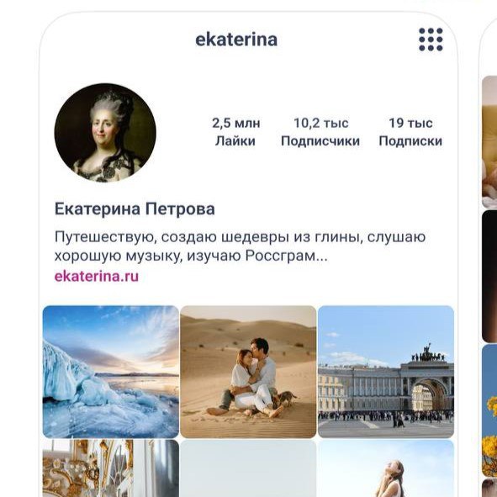Open the ekaterina.ru website link
Viewport: 497px width, 497px height.
click(97, 276)
